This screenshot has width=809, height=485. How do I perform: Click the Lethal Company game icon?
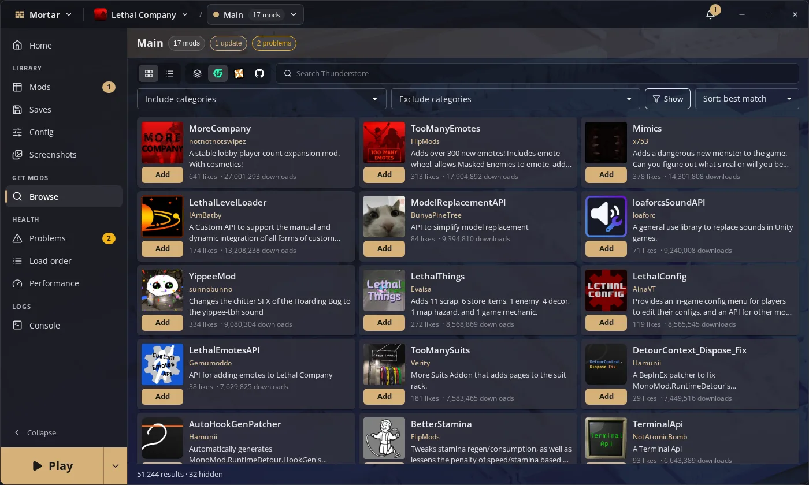pyautogui.click(x=101, y=14)
